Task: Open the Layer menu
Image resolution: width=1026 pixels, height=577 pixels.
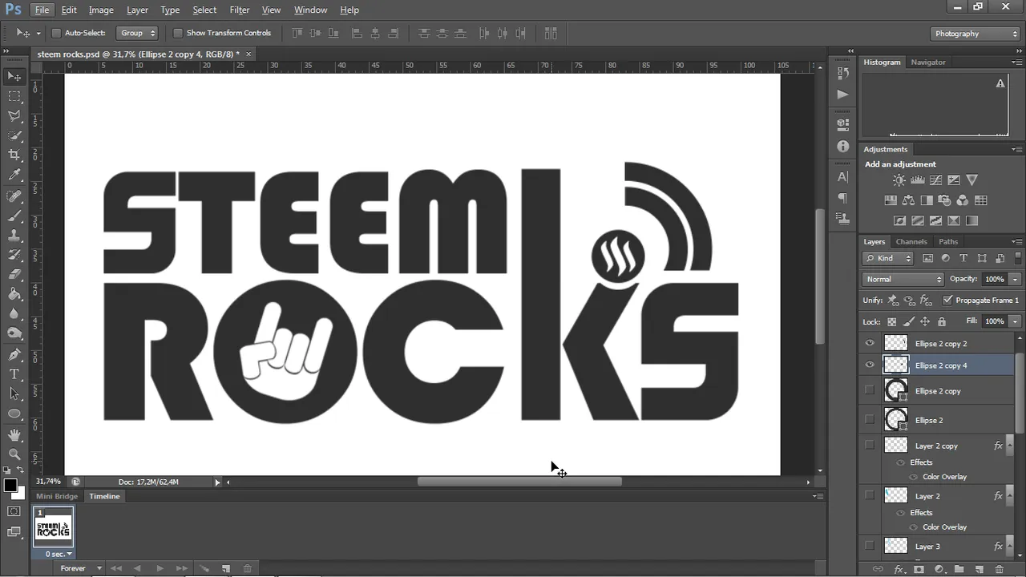Action: click(137, 10)
